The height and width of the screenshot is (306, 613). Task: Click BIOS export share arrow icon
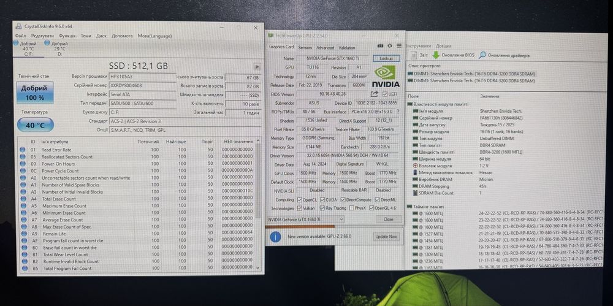click(x=374, y=94)
